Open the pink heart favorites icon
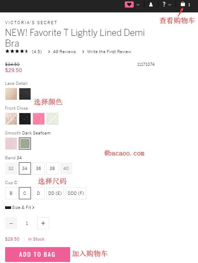This screenshot has width=198, height=263. (x=129, y=4)
